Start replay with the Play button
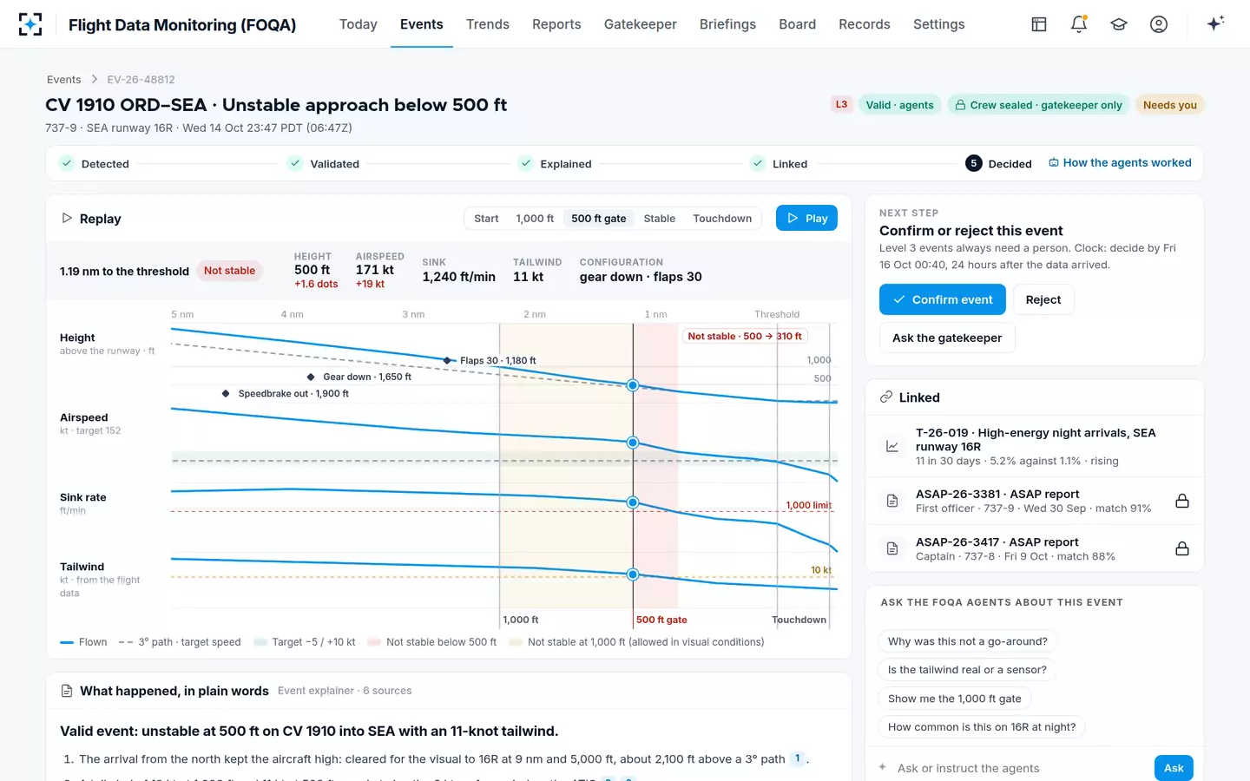Viewport: 1250px width, 781px height. click(806, 219)
